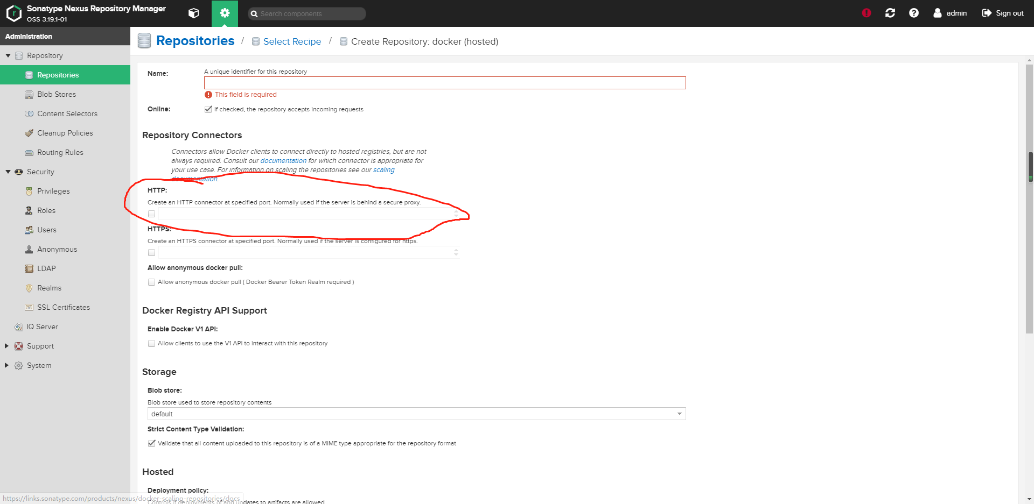Screen dimensions: 1034x504
Task: Collapse the Security tree section
Action: [x=8, y=172]
